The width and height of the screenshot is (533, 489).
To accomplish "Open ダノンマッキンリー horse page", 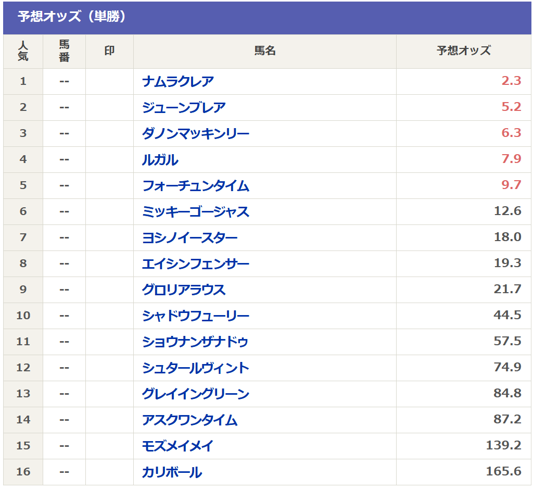I will 196,134.
